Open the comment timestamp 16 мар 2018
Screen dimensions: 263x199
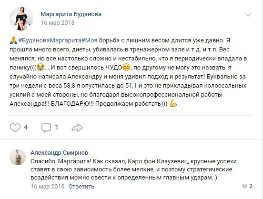[x=48, y=187]
